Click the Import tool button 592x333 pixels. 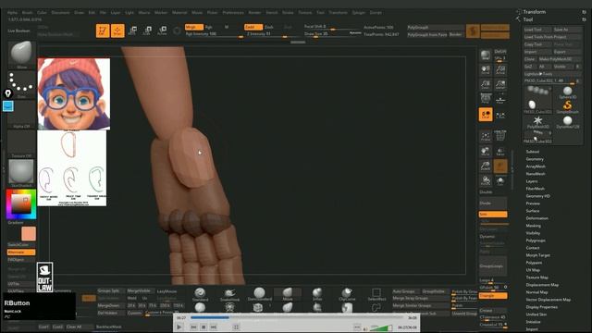pyautogui.click(x=537, y=52)
